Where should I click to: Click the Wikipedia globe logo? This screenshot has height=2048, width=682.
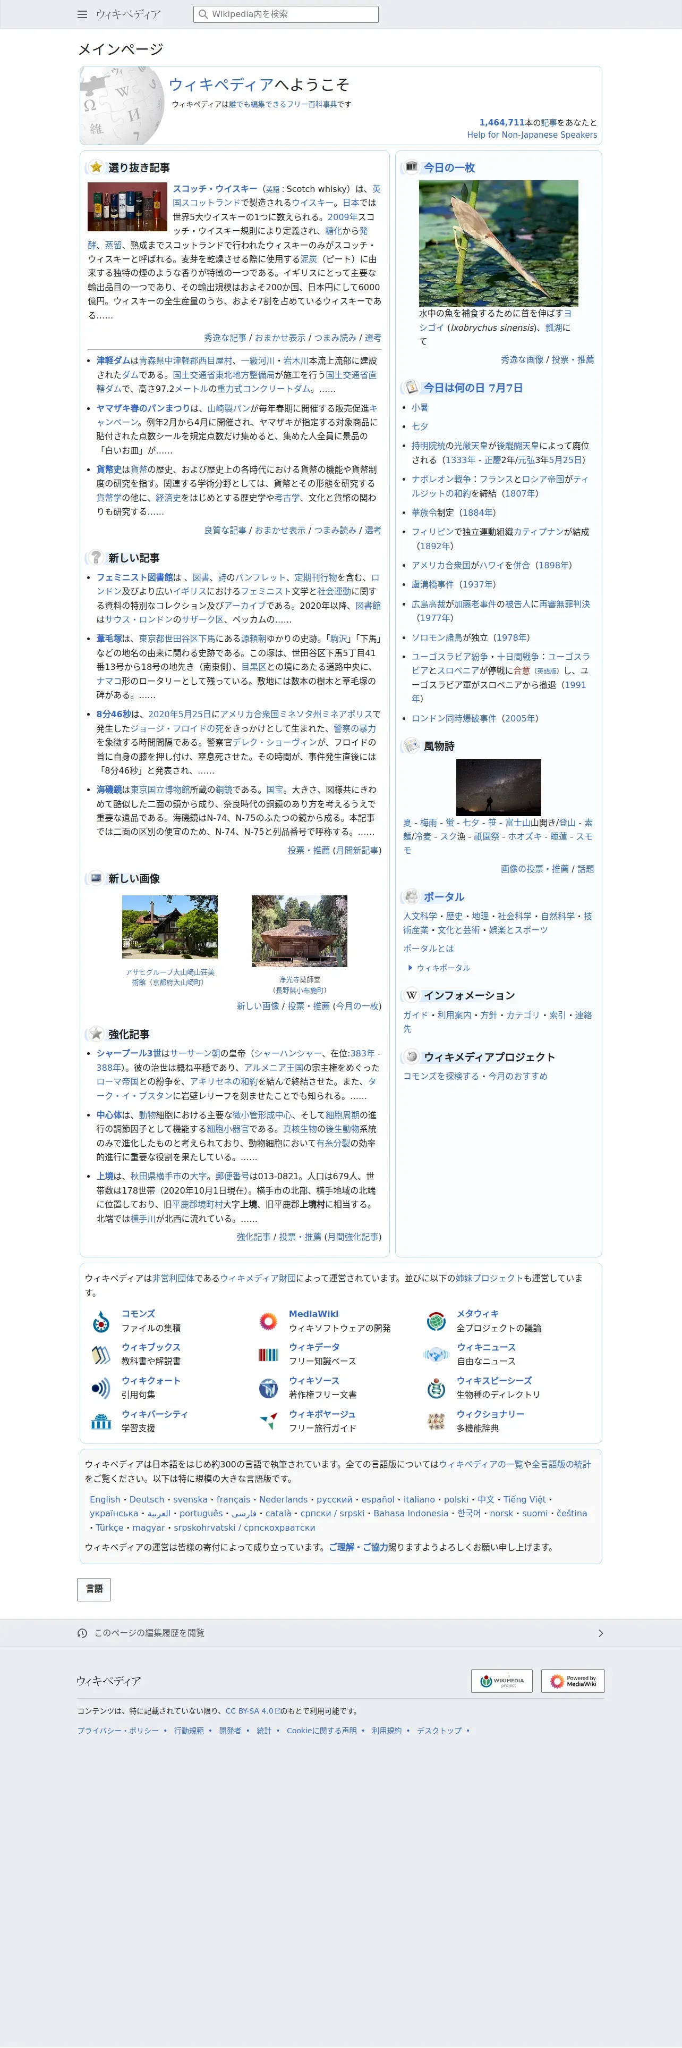tap(122, 106)
